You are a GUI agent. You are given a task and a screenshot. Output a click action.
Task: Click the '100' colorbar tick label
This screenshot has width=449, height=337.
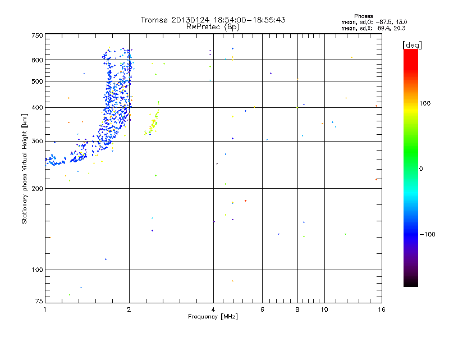click(x=425, y=103)
